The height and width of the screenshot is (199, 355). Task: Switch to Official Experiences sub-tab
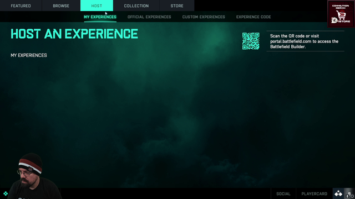click(x=149, y=17)
